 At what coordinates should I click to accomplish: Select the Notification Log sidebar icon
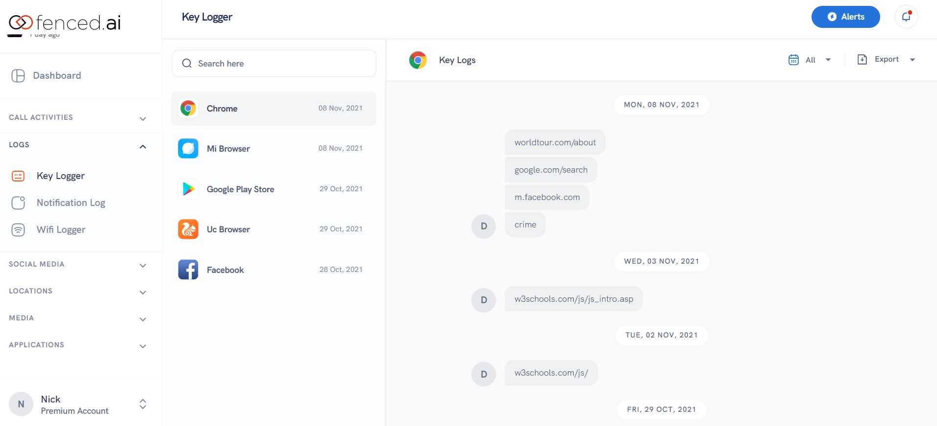[18, 203]
